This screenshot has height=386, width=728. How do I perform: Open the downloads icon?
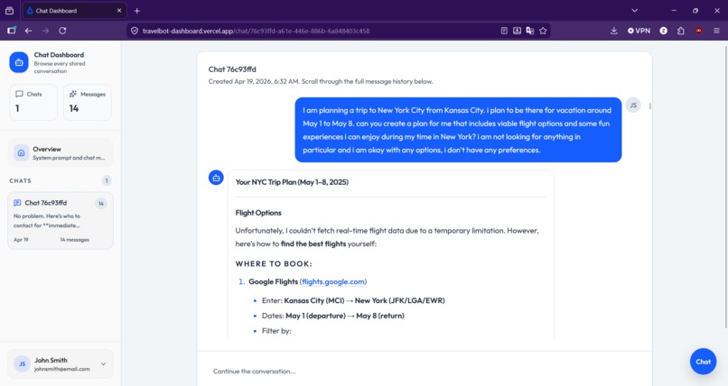pyautogui.click(x=614, y=31)
